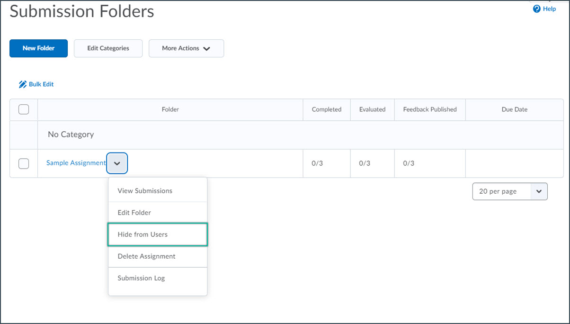Select Hide from Users option
This screenshot has width=570, height=324.
coord(142,234)
